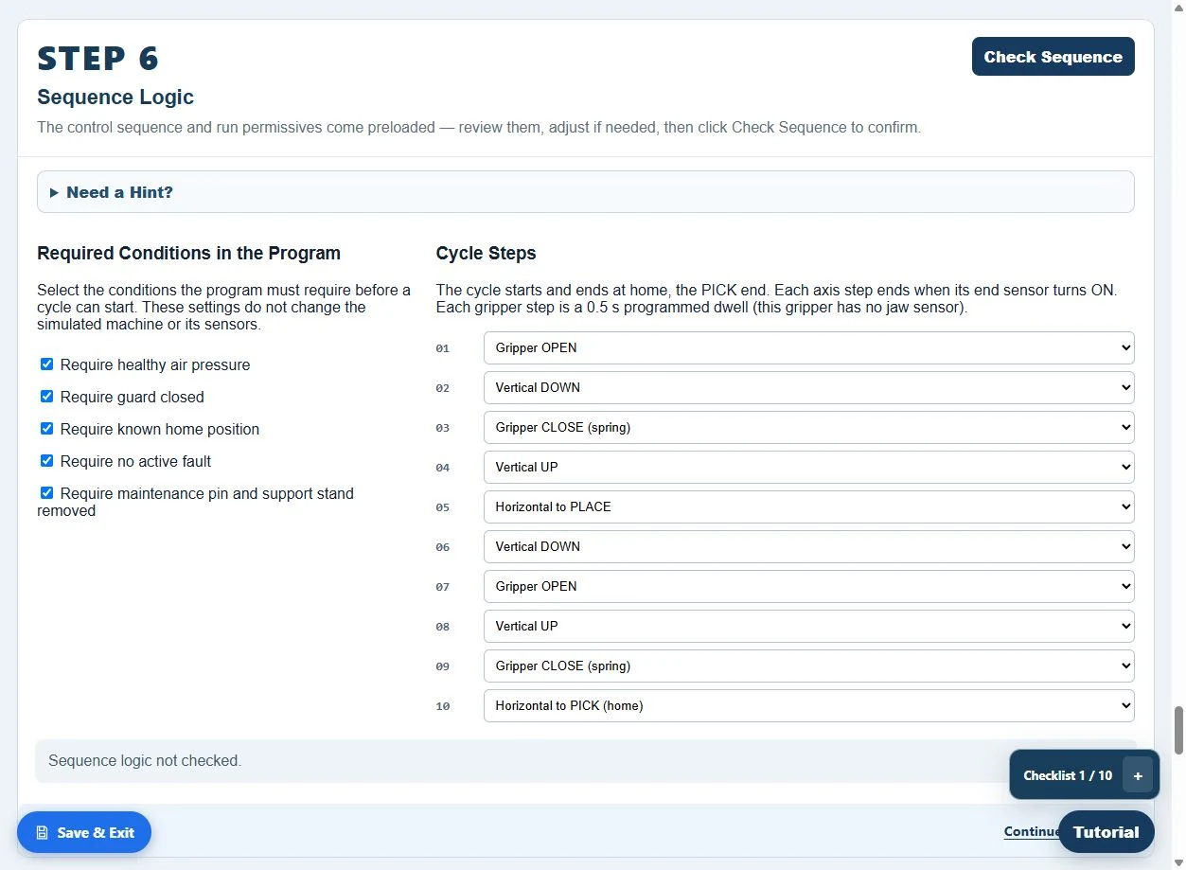Click the "Checklist 1 / 10" label
Image resolution: width=1186 pixels, height=870 pixels.
pos(1068,775)
